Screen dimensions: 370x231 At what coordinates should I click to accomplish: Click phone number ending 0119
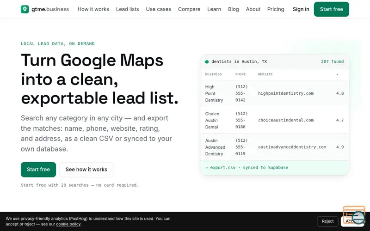241,147
